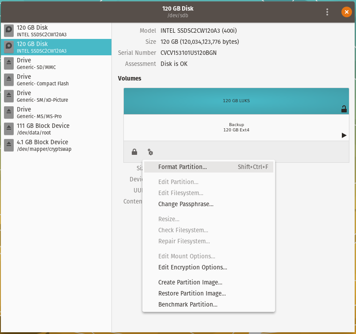Select Create Partition Image
This screenshot has width=356, height=334.
click(x=190, y=282)
